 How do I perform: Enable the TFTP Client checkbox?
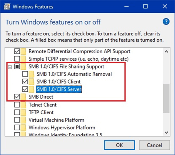tap(17, 112)
